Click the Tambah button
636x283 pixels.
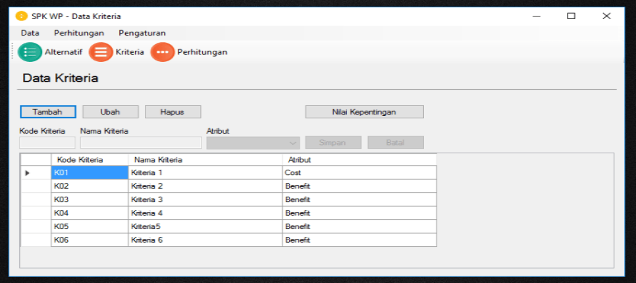point(48,112)
